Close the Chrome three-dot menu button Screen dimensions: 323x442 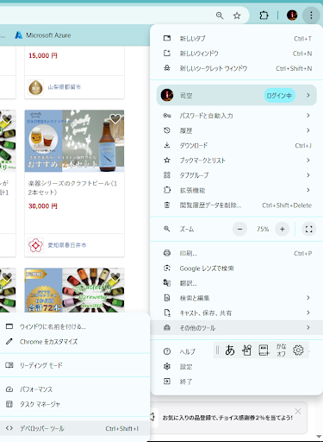[x=311, y=16]
